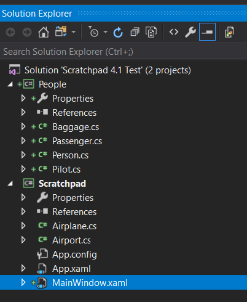Click the wrench icon of Scratchpad Properties
The height and width of the screenshot is (302, 247).
click(42, 197)
